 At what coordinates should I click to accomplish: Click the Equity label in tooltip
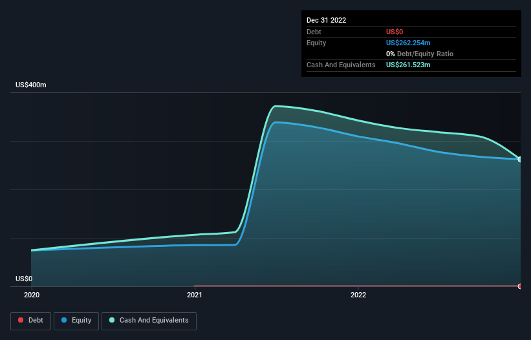316,43
